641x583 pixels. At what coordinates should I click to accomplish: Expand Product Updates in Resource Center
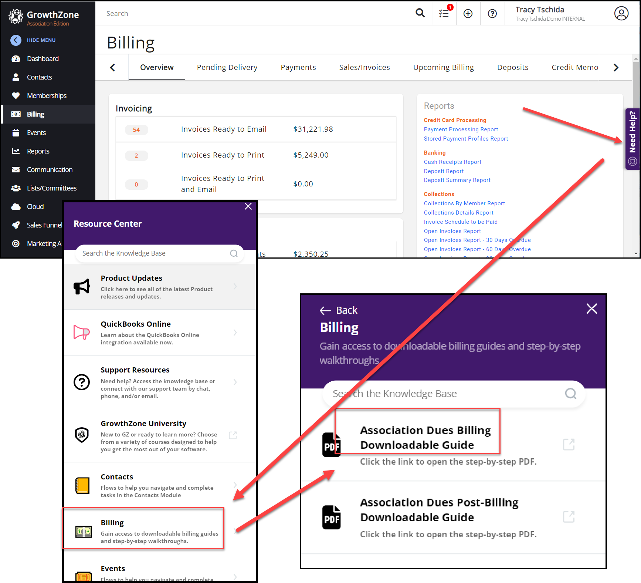coord(160,287)
